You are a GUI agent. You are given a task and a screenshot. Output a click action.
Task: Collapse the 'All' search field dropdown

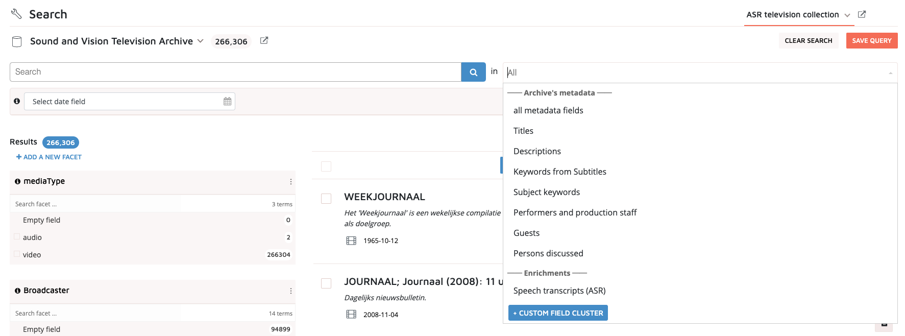coord(890,73)
